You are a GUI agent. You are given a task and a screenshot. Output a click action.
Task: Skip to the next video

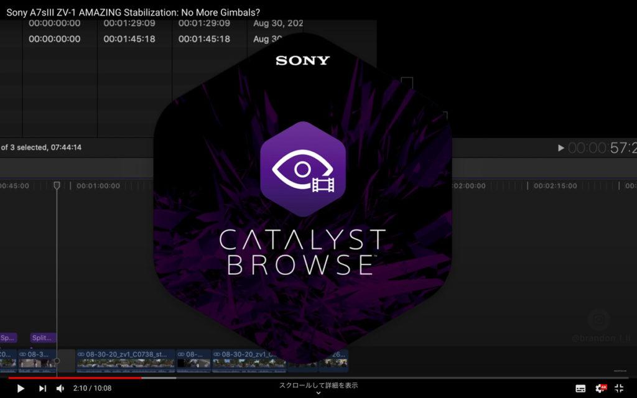pyautogui.click(x=42, y=388)
